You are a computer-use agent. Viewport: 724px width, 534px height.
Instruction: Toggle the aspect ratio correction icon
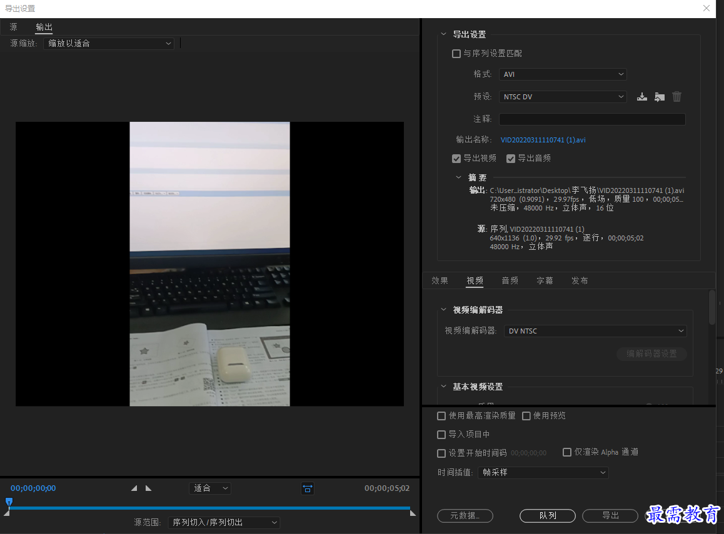(x=308, y=488)
